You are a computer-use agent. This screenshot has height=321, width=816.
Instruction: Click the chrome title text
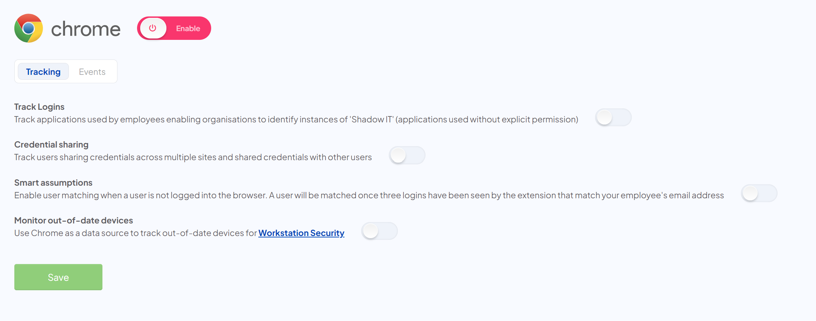tap(86, 29)
